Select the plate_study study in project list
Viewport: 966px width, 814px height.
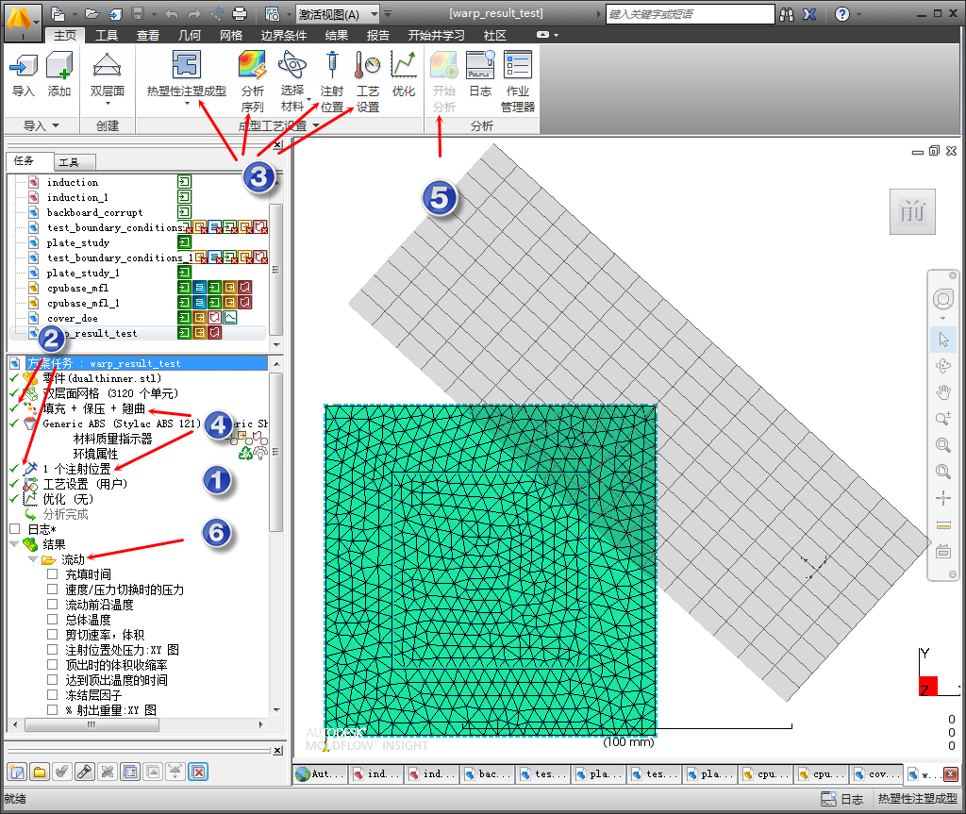pos(77,242)
